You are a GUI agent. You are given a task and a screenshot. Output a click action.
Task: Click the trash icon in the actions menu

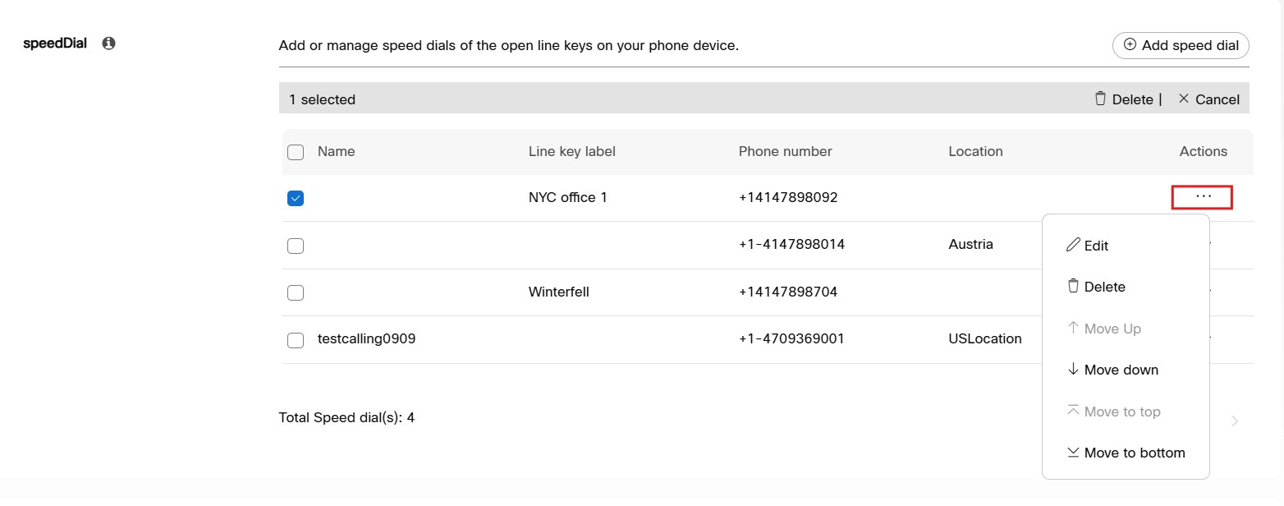point(1072,286)
